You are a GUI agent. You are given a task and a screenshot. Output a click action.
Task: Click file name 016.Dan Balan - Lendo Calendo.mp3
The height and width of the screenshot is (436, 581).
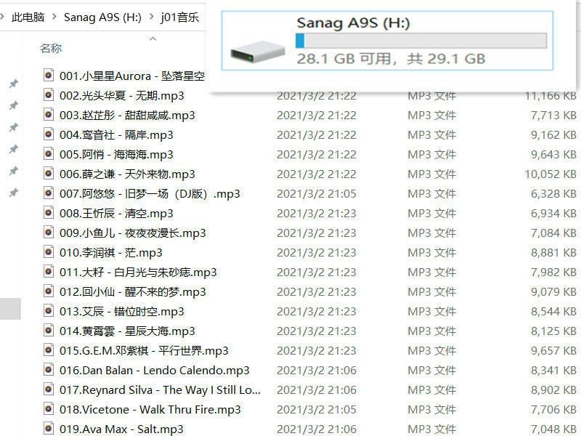coord(155,371)
